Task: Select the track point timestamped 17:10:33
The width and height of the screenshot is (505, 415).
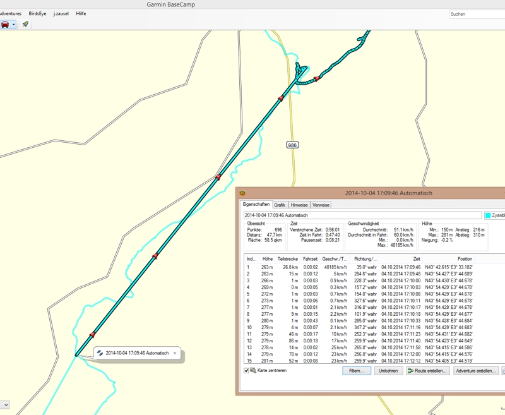Action: pos(359,321)
